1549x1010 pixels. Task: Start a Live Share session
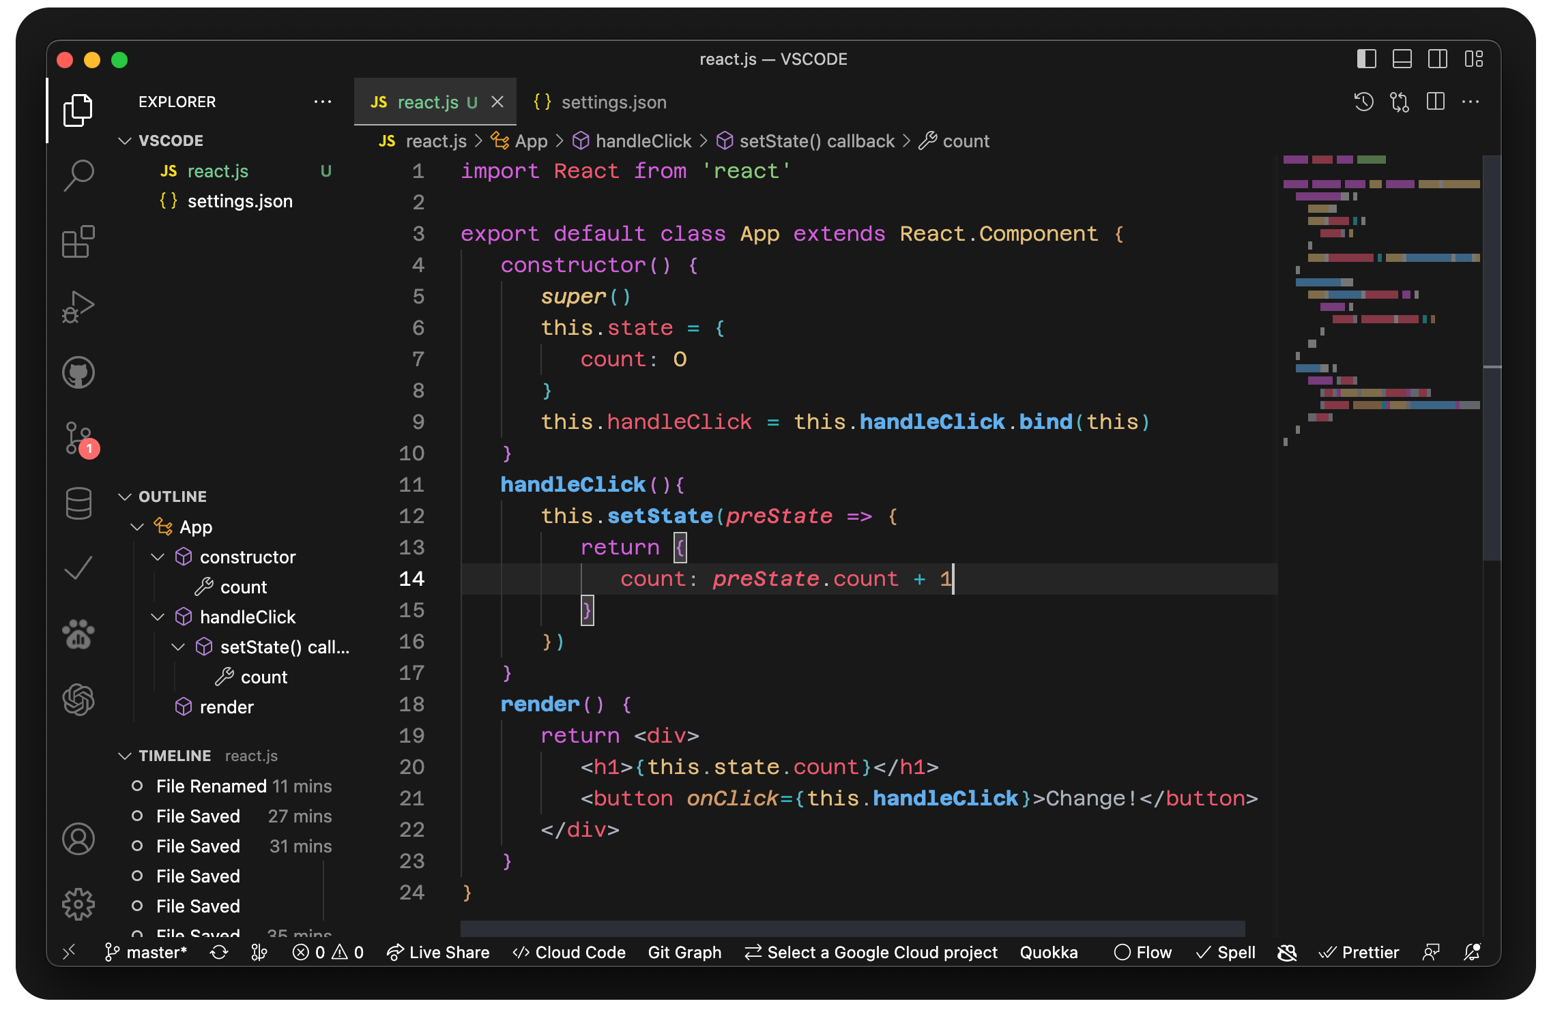439,952
